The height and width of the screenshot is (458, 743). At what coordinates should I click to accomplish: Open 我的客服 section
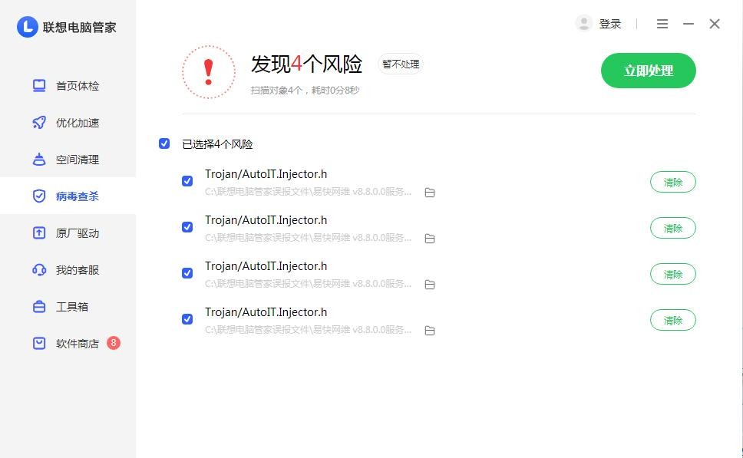click(68, 270)
